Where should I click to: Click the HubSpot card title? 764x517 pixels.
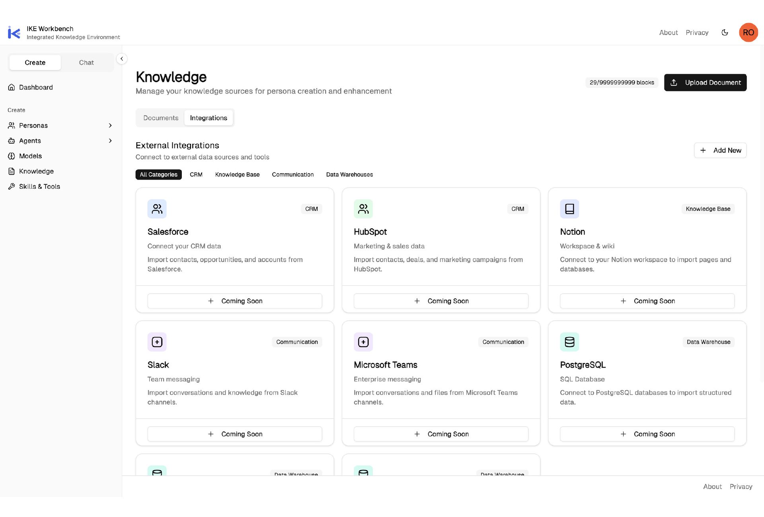pos(370,232)
